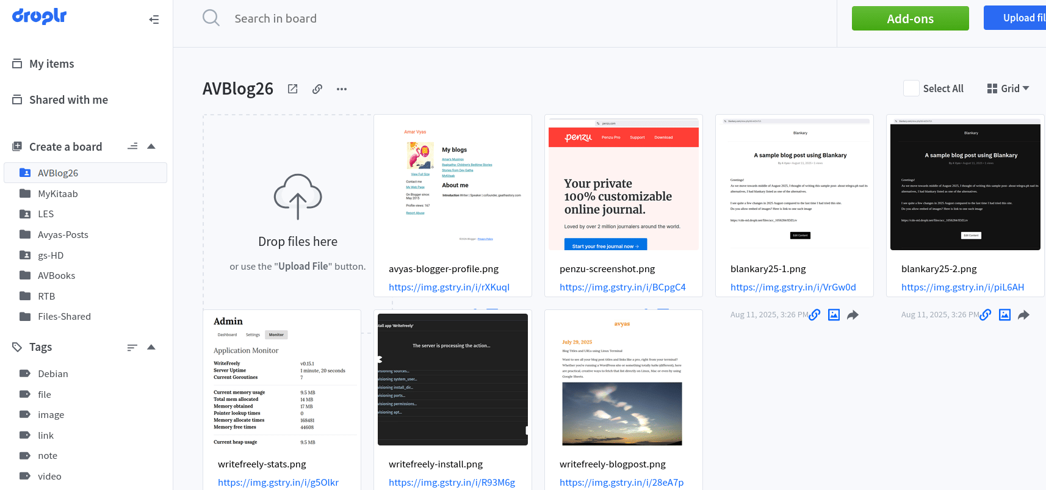This screenshot has width=1046, height=490.
Task: Open link https://img.gstry.in/i/R93M6g
Action: pos(452,482)
